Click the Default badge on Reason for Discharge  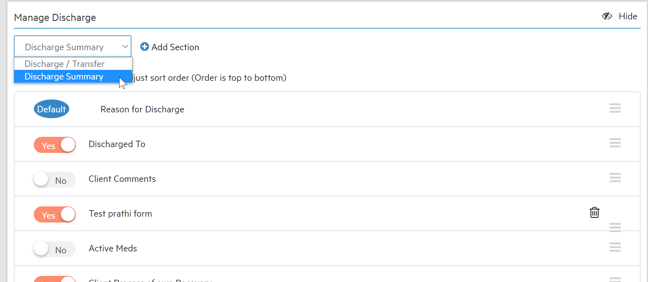point(52,109)
